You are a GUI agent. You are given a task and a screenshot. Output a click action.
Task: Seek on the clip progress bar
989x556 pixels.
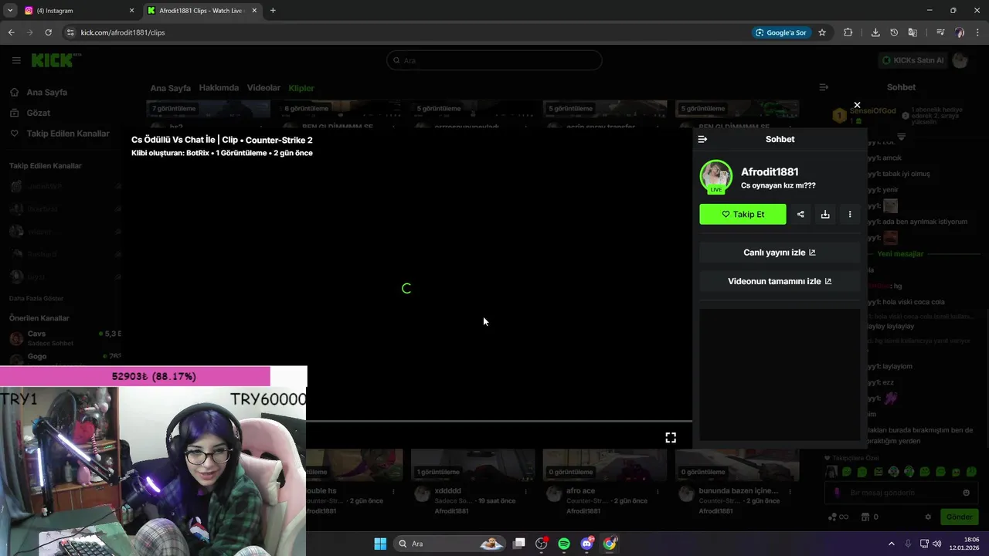click(499, 421)
